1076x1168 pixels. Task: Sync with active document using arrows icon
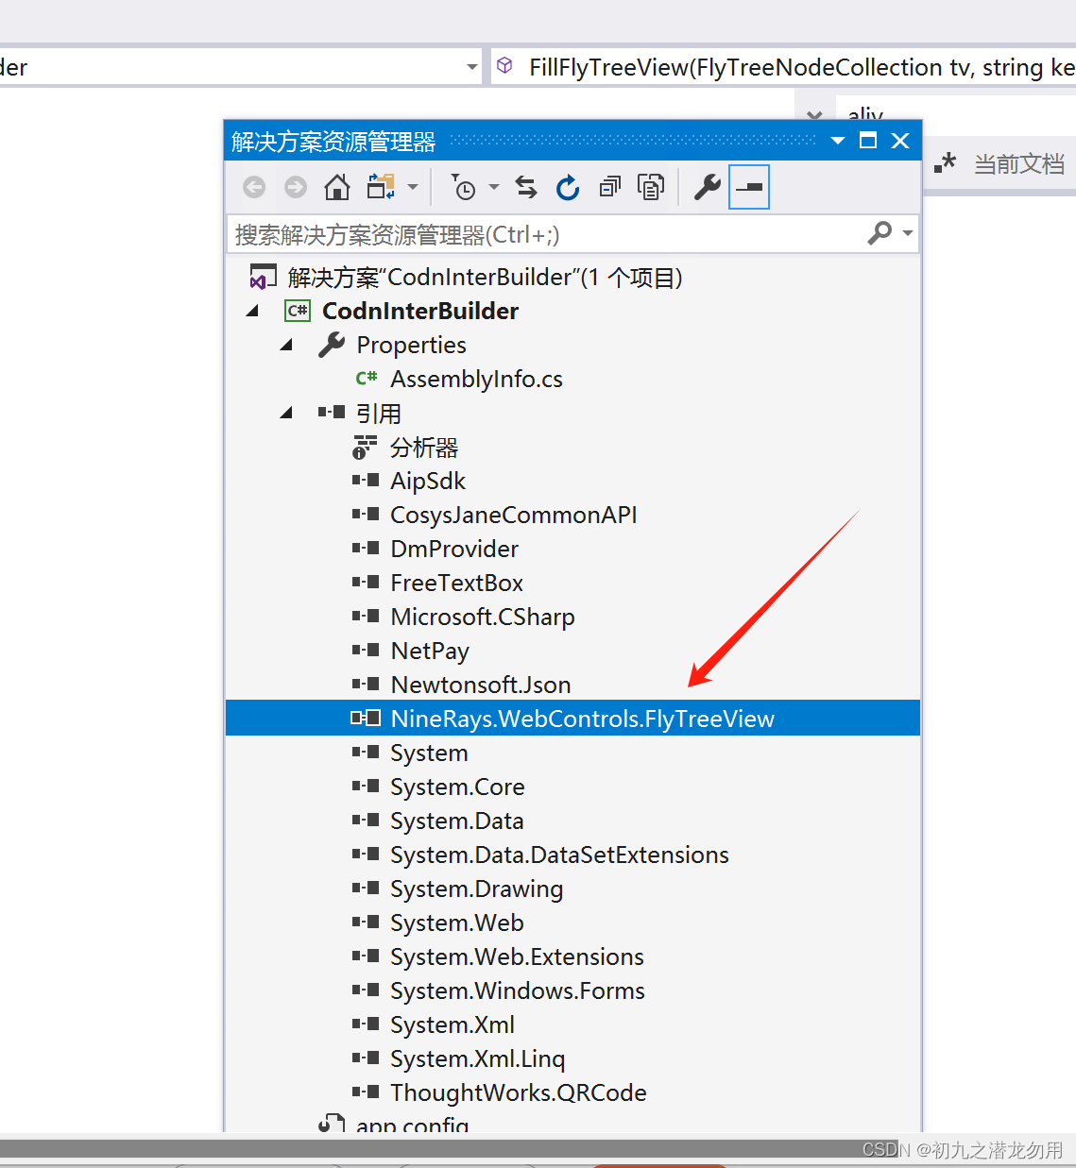tap(526, 187)
